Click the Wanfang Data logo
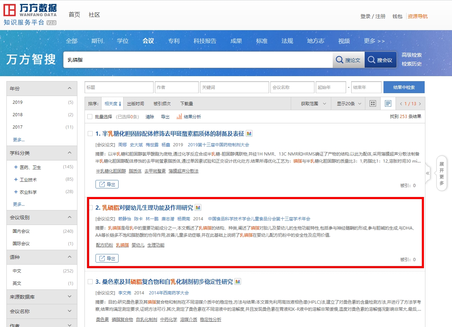 [30, 14]
